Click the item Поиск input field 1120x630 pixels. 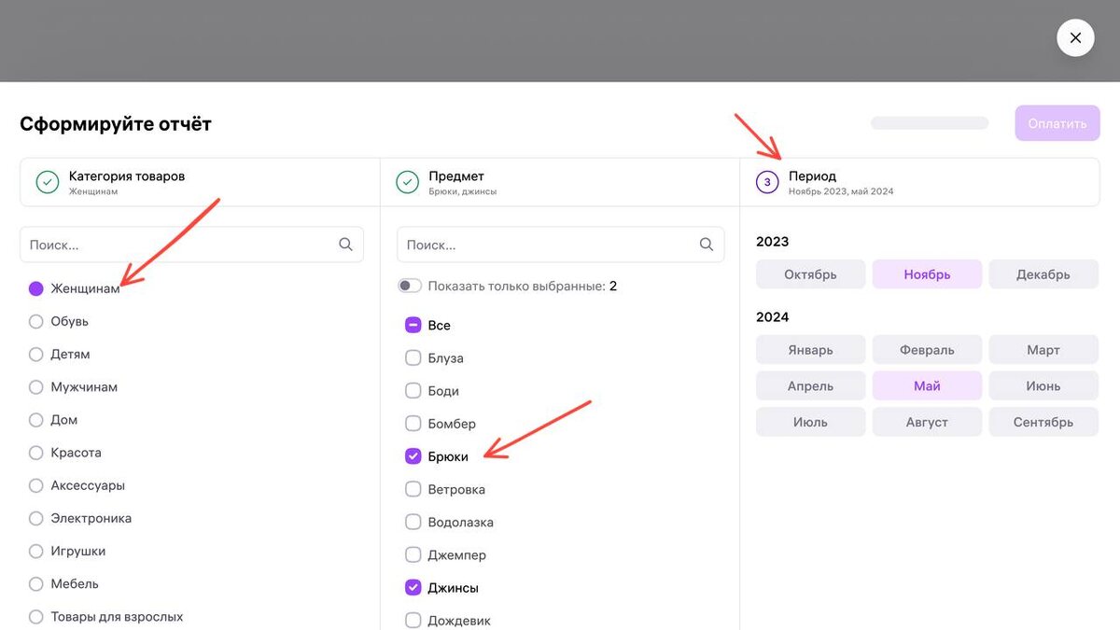click(x=546, y=245)
